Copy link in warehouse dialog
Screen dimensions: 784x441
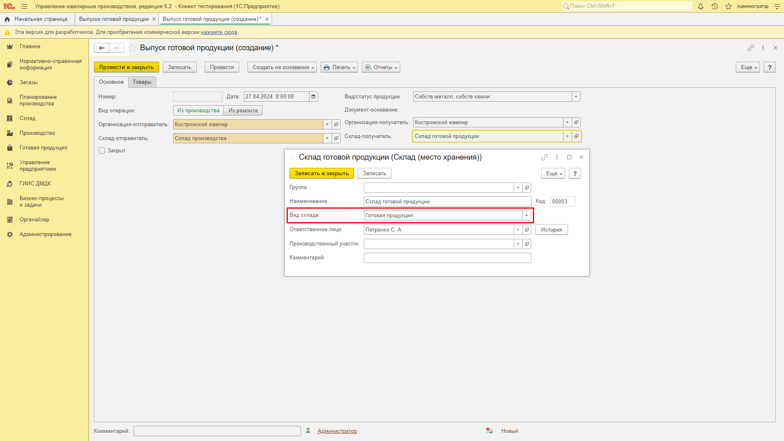tap(544, 157)
